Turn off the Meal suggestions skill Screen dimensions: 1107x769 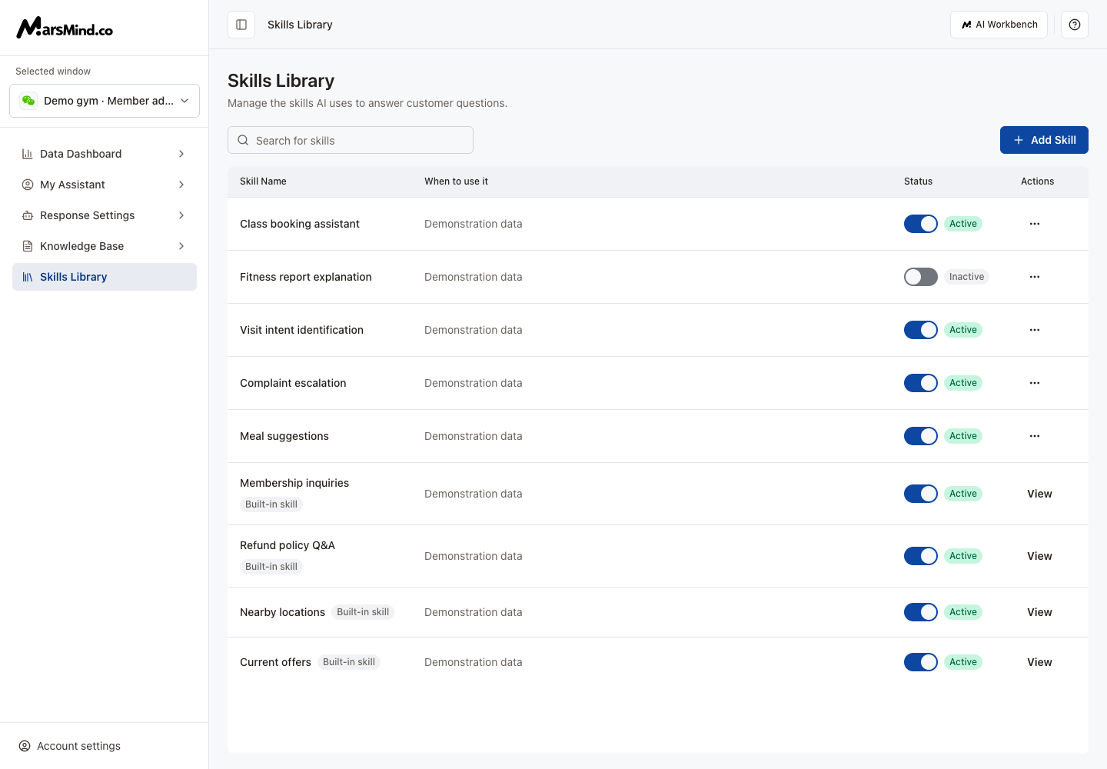[921, 436]
